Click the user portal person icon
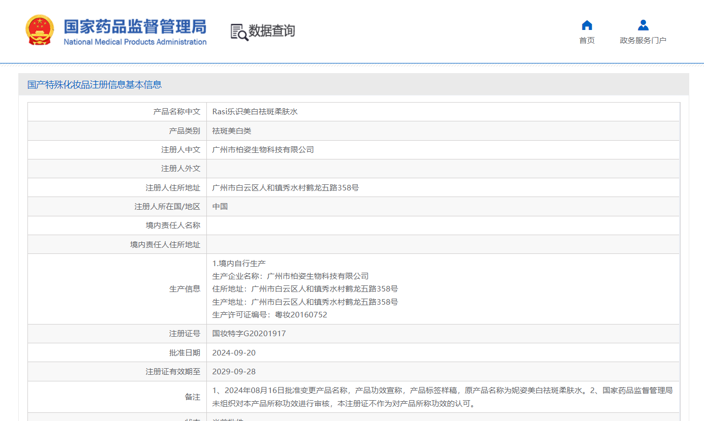The height and width of the screenshot is (421, 704). coord(642,25)
